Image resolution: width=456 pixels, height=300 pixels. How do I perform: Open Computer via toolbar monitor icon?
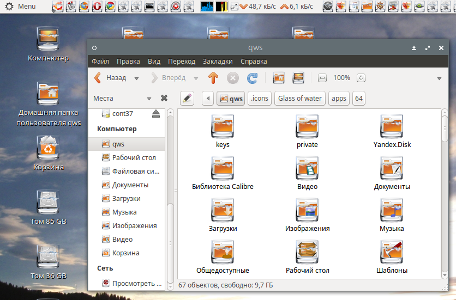(298, 78)
